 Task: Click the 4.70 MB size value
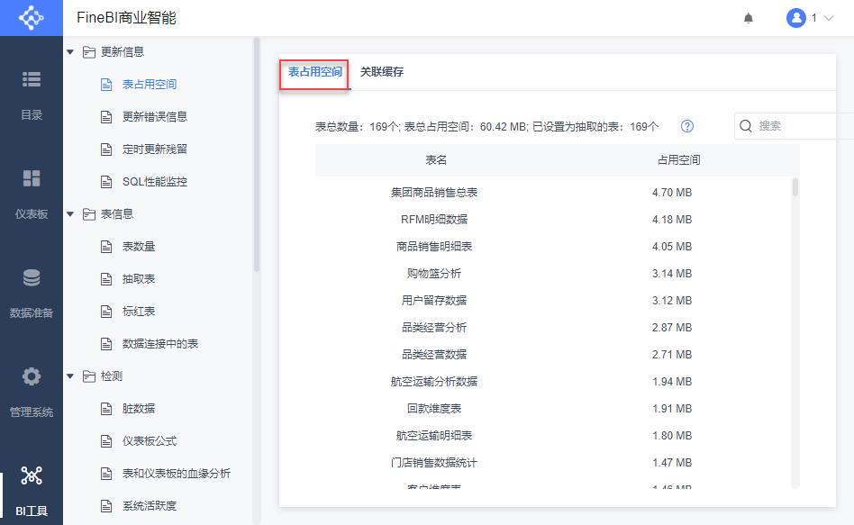click(672, 192)
